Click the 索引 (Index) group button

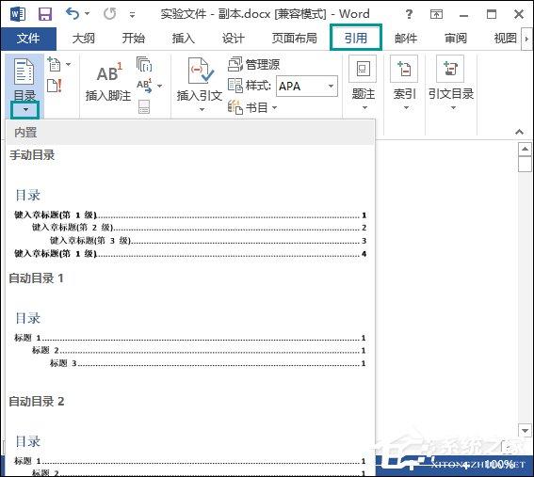point(405,84)
